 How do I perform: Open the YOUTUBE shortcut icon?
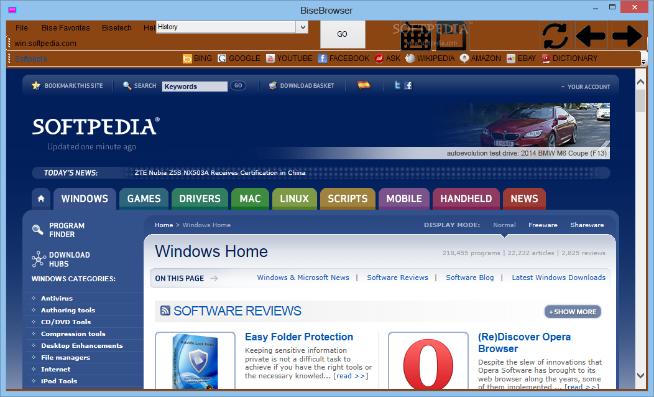(270, 58)
